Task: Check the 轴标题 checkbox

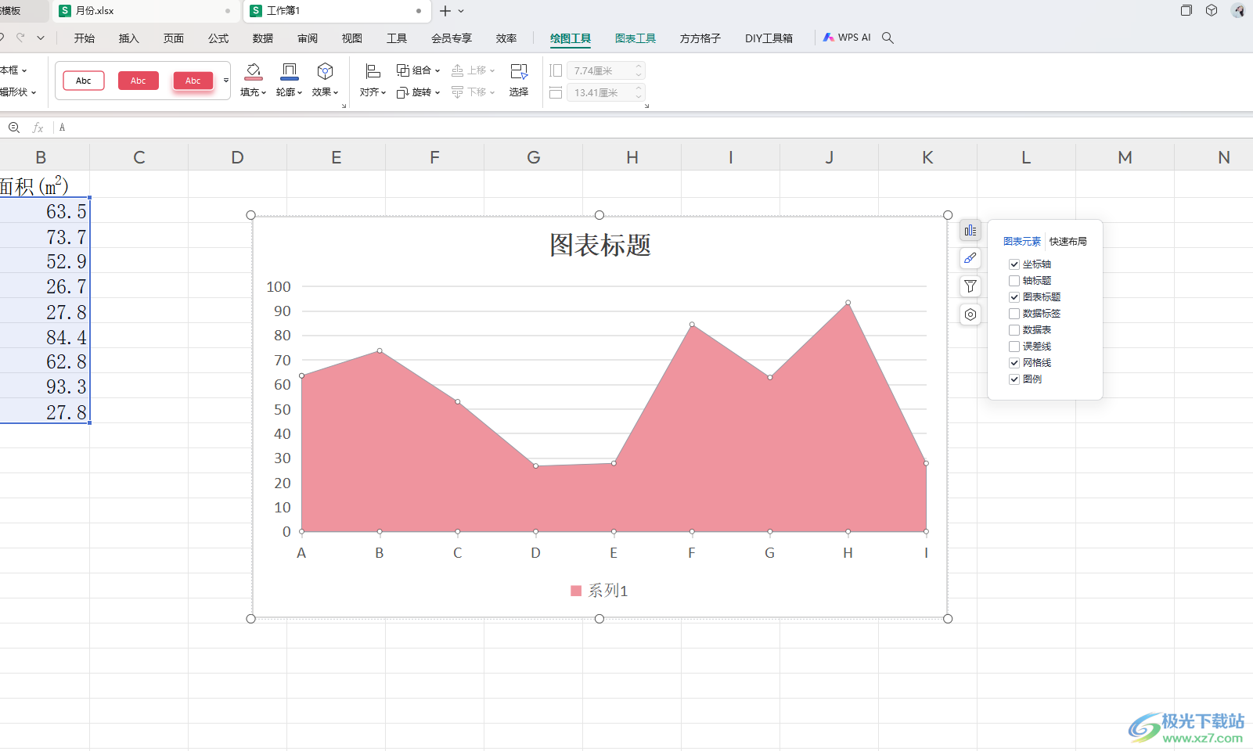Action: click(x=1014, y=281)
